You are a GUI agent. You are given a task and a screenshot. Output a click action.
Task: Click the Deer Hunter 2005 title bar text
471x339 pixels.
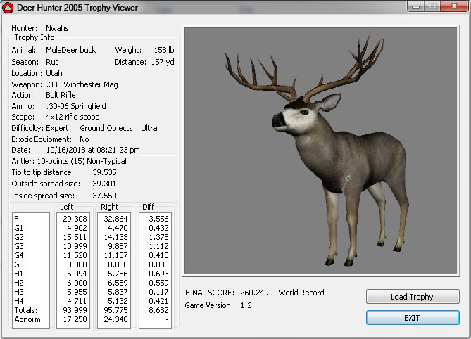point(78,8)
